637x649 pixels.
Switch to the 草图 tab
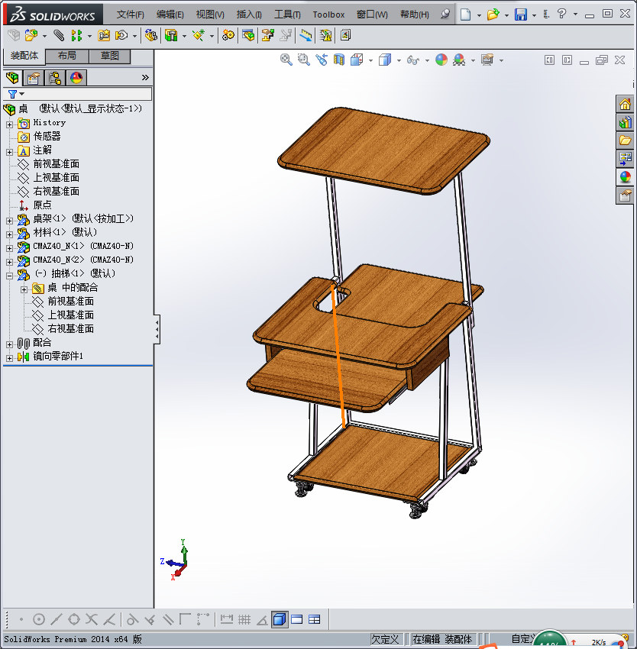110,56
